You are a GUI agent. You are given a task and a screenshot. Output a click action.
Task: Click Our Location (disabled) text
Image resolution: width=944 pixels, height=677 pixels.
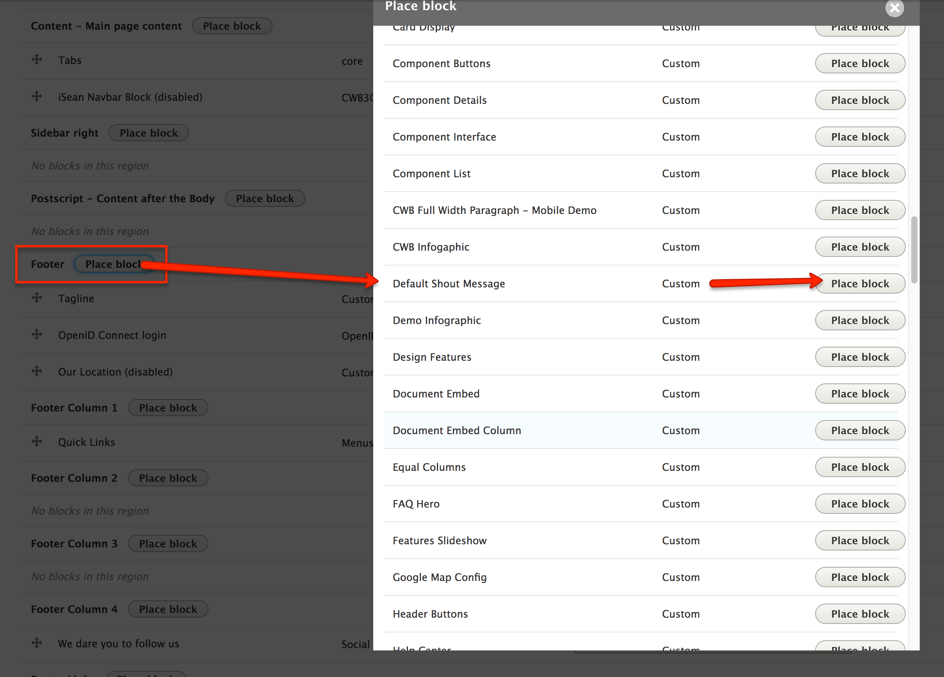click(x=115, y=371)
